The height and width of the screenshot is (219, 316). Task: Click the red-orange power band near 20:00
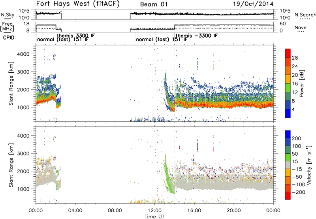point(234,104)
